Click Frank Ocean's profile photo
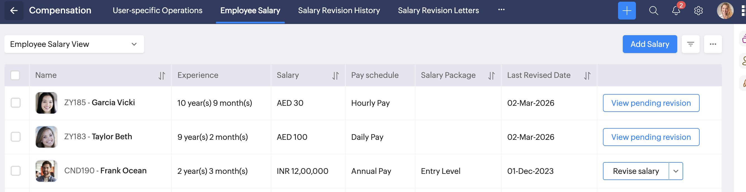The image size is (746, 192). (x=46, y=171)
